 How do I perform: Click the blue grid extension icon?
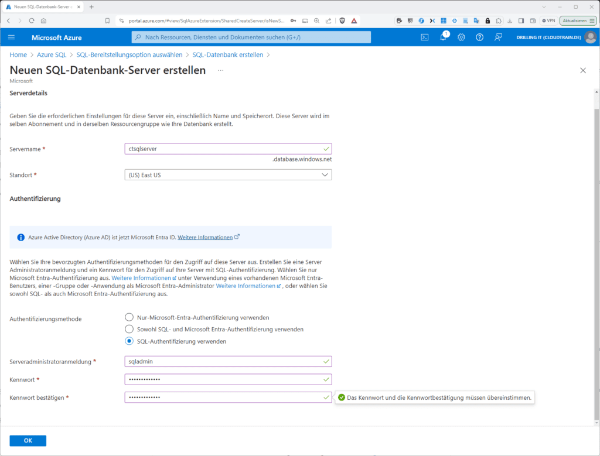coord(444,20)
